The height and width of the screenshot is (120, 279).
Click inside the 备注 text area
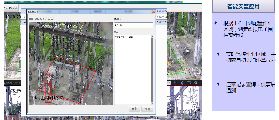(133, 70)
